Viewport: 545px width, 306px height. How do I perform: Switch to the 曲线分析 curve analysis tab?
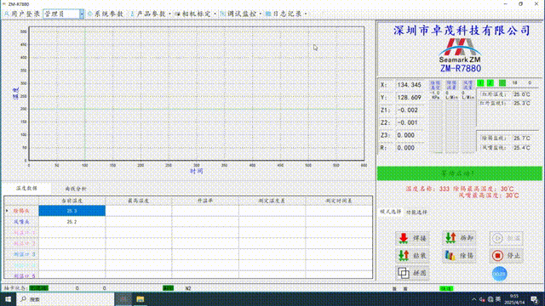[76, 189]
